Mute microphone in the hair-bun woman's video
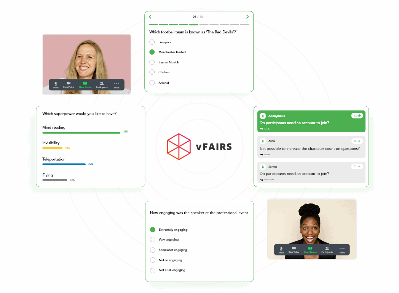399x293 pixels. point(281,250)
